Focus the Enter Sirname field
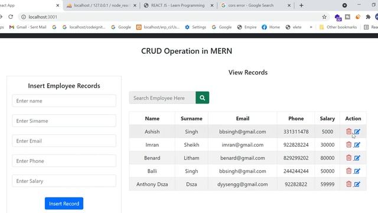The width and height of the screenshot is (378, 213). [64, 121]
